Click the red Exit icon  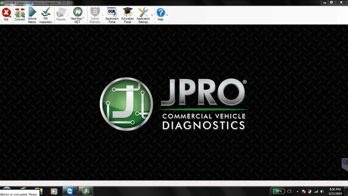pyautogui.click(x=6, y=14)
